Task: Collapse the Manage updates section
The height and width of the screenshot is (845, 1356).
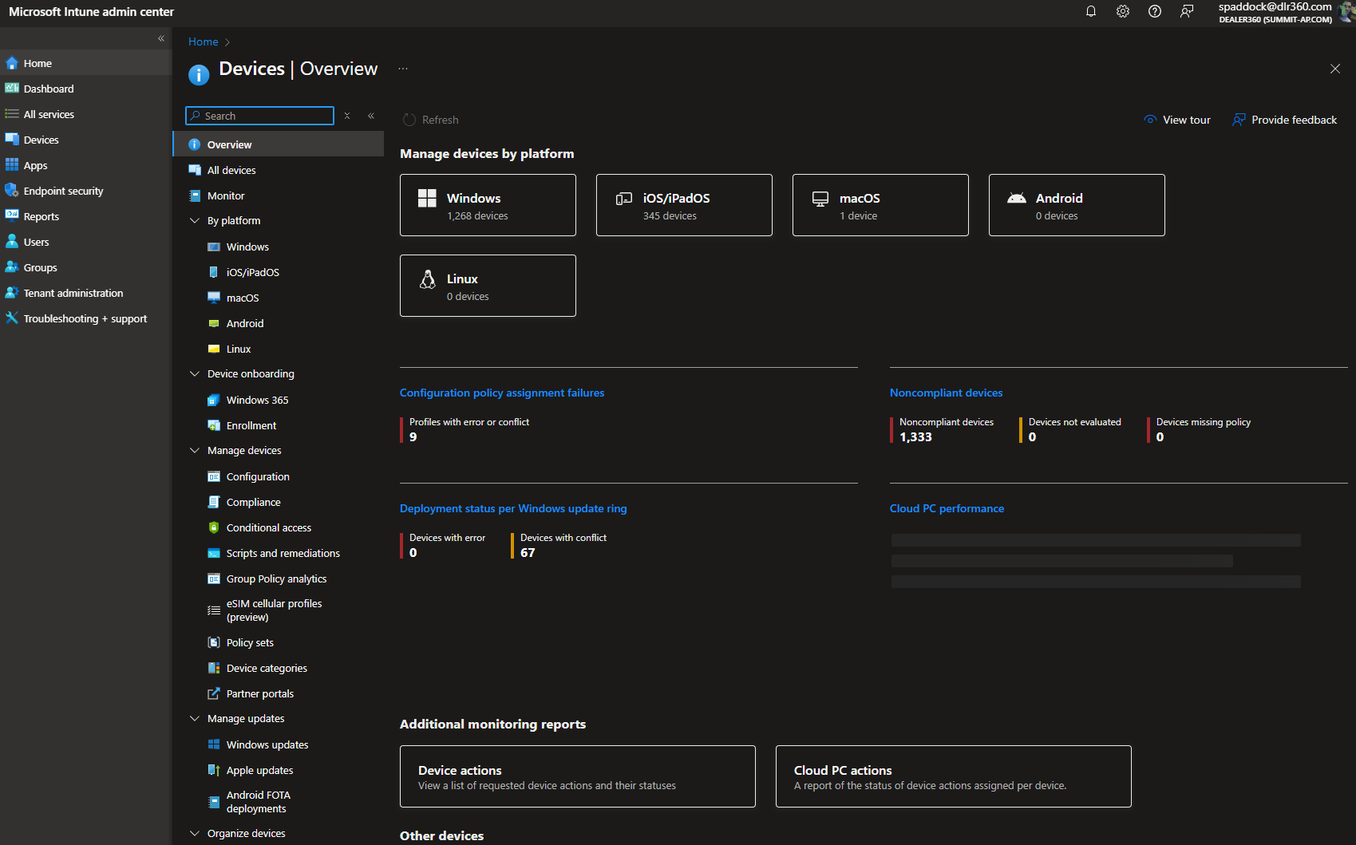Action: tap(195, 718)
